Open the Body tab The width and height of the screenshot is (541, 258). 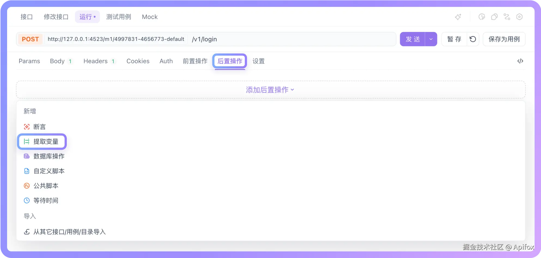tap(61, 61)
